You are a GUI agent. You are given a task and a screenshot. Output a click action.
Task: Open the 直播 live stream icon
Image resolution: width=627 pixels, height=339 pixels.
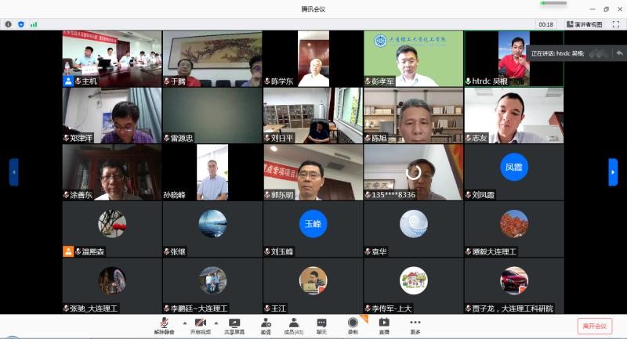coord(384,324)
